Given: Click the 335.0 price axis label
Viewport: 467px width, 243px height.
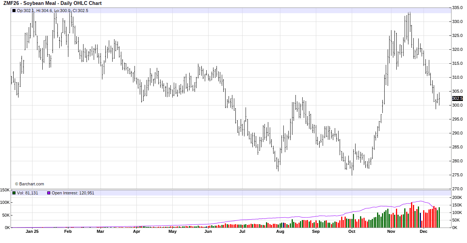Looking at the screenshot, I should (458, 8).
